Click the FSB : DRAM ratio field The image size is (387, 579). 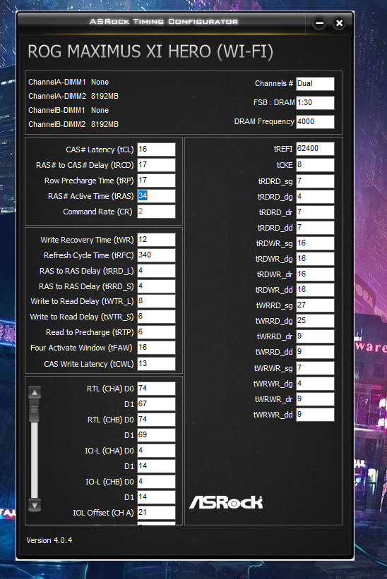click(315, 103)
